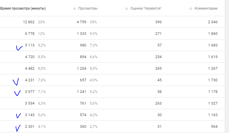Click the views percentage 9,9%
Screen dimensions: 229x133
tap(94, 33)
